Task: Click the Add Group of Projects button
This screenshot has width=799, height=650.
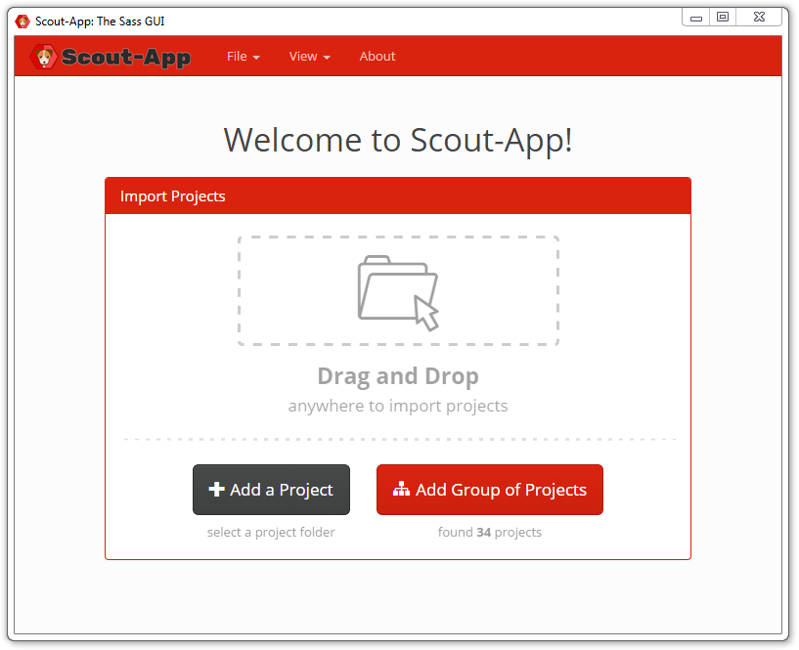Action: click(490, 490)
